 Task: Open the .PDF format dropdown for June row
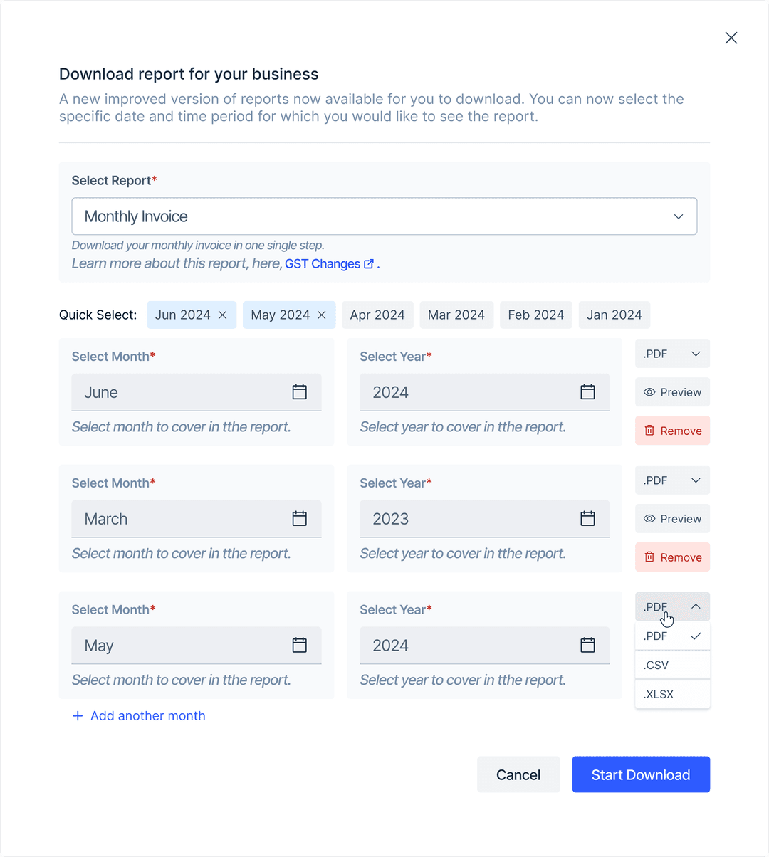(672, 354)
